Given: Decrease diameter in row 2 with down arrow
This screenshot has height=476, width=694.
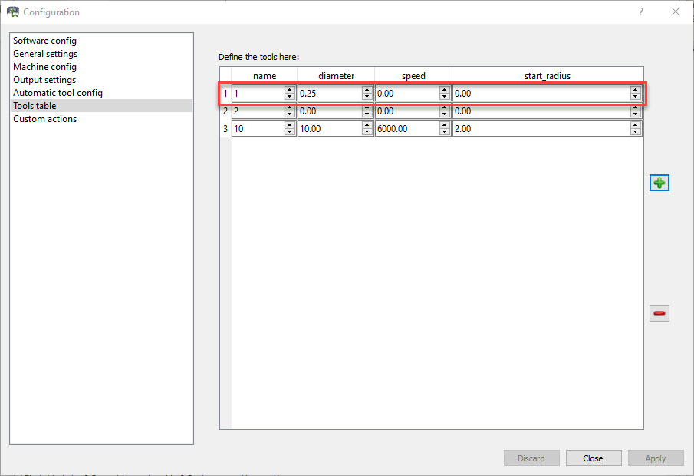Looking at the screenshot, I should point(367,114).
